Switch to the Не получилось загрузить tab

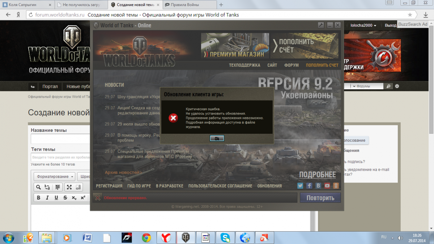pos(81,5)
